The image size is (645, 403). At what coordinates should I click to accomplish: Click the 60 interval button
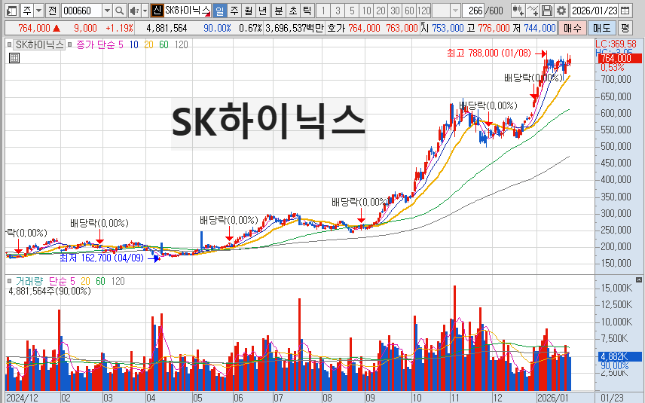click(409, 11)
